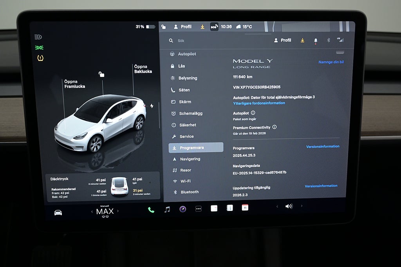The height and width of the screenshot is (267, 401).
Task: Launch the camera app in bottom bar
Action: pos(183,209)
